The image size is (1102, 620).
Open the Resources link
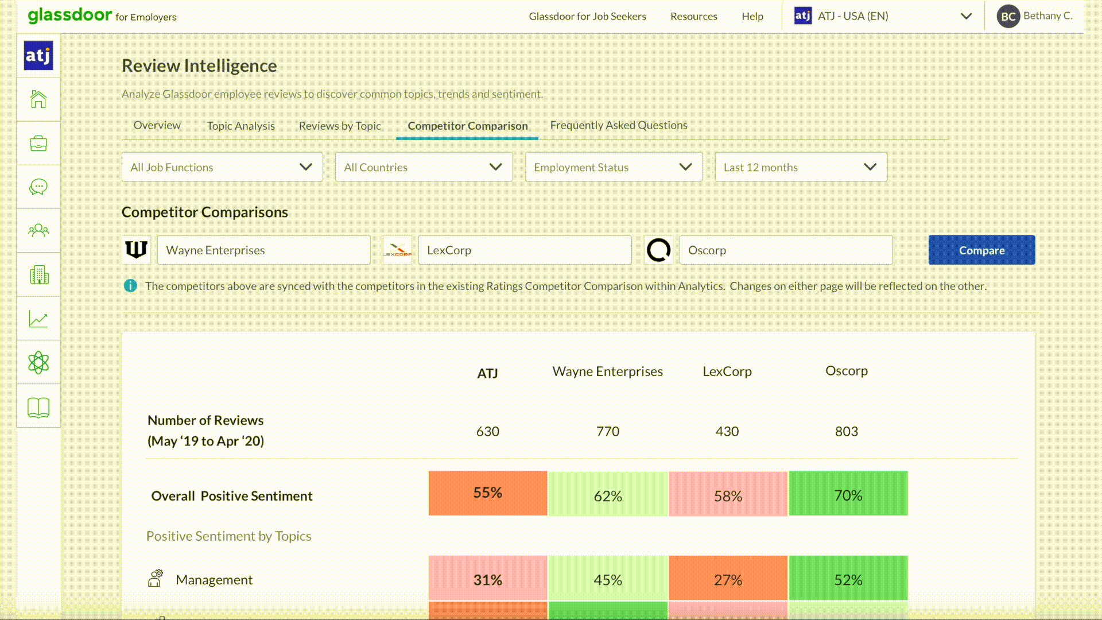[693, 16]
